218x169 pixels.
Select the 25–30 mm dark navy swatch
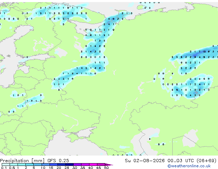[69, 165]
